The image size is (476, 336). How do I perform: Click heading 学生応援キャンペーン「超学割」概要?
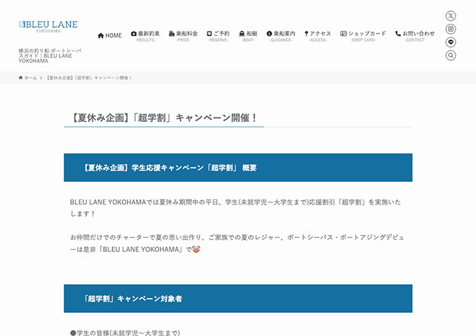(x=169, y=168)
